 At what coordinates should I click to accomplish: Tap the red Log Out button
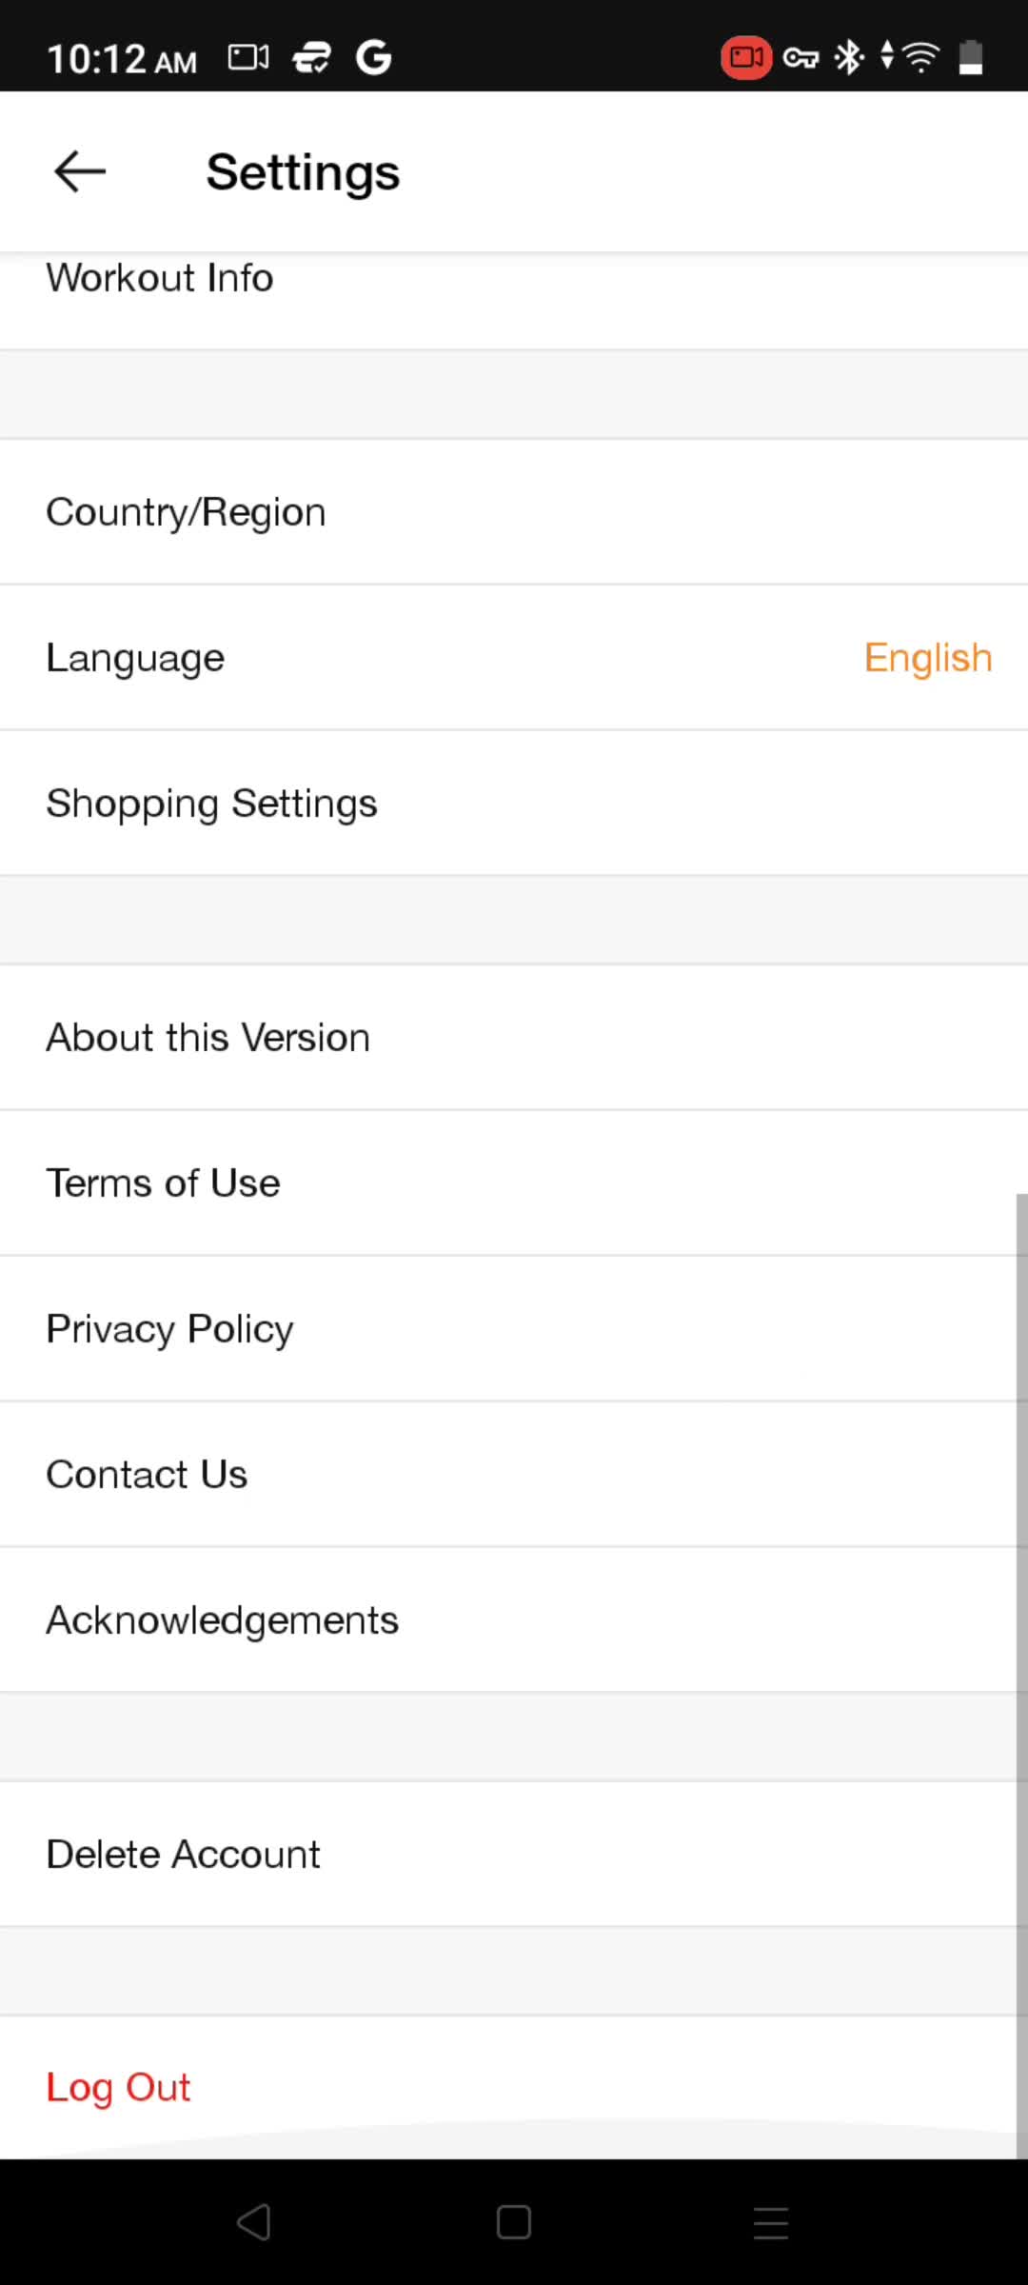tap(118, 2088)
